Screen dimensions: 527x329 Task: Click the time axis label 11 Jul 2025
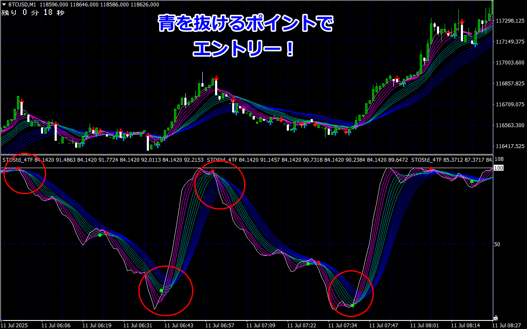(x=15, y=326)
